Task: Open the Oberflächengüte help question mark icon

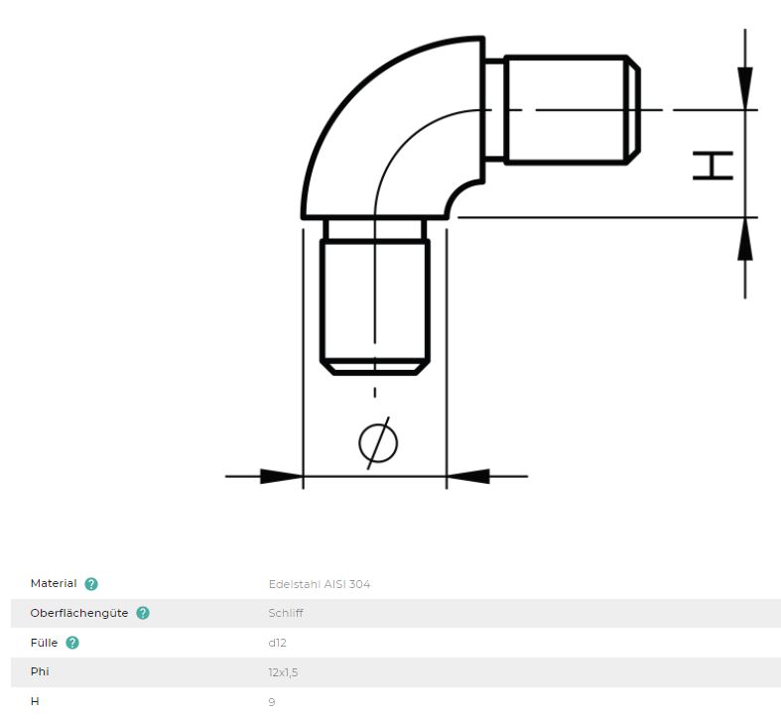Action: click(x=143, y=613)
